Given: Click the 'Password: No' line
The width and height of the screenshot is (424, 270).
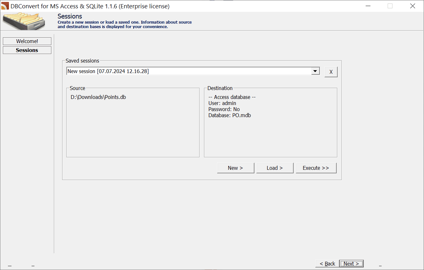Looking at the screenshot, I should pyautogui.click(x=224, y=109).
